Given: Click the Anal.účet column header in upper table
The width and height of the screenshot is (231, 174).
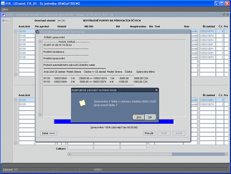Looking at the screenshot, I should pyautogui.click(x=24, y=27).
